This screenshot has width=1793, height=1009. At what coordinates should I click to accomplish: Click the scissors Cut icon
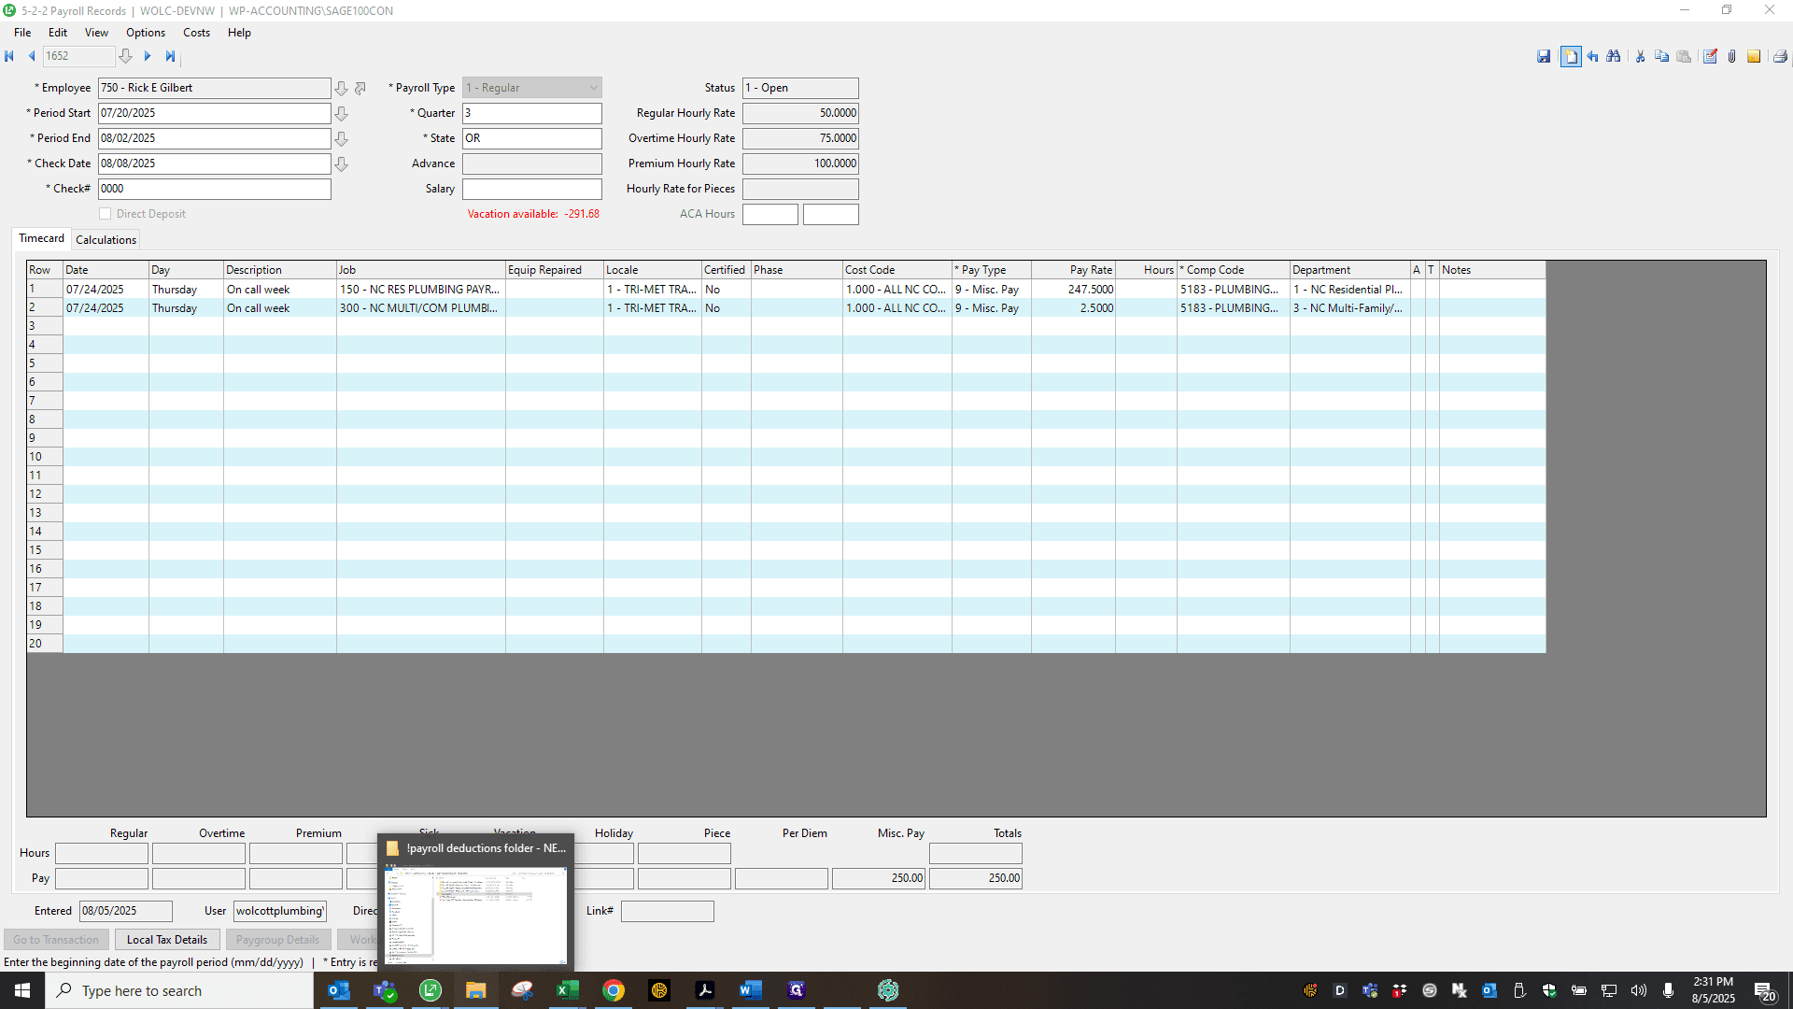pyautogui.click(x=1641, y=57)
